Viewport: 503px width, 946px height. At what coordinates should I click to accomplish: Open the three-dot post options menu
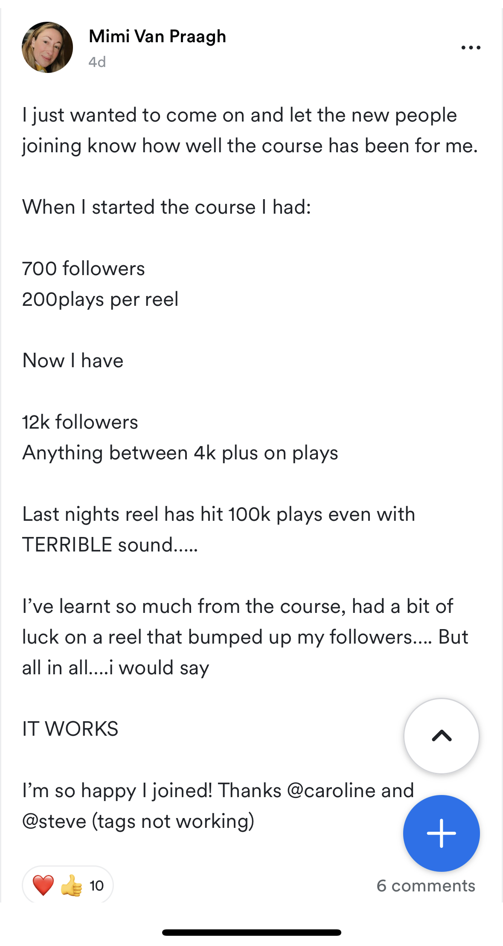[x=471, y=47]
